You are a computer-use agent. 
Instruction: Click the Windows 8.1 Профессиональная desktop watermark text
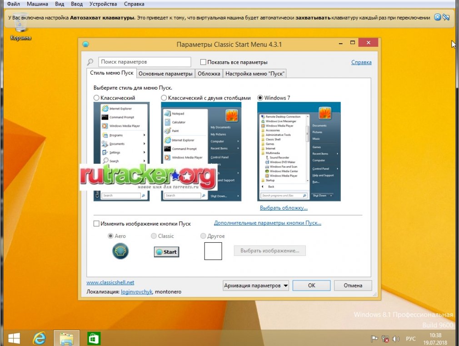[404, 315]
